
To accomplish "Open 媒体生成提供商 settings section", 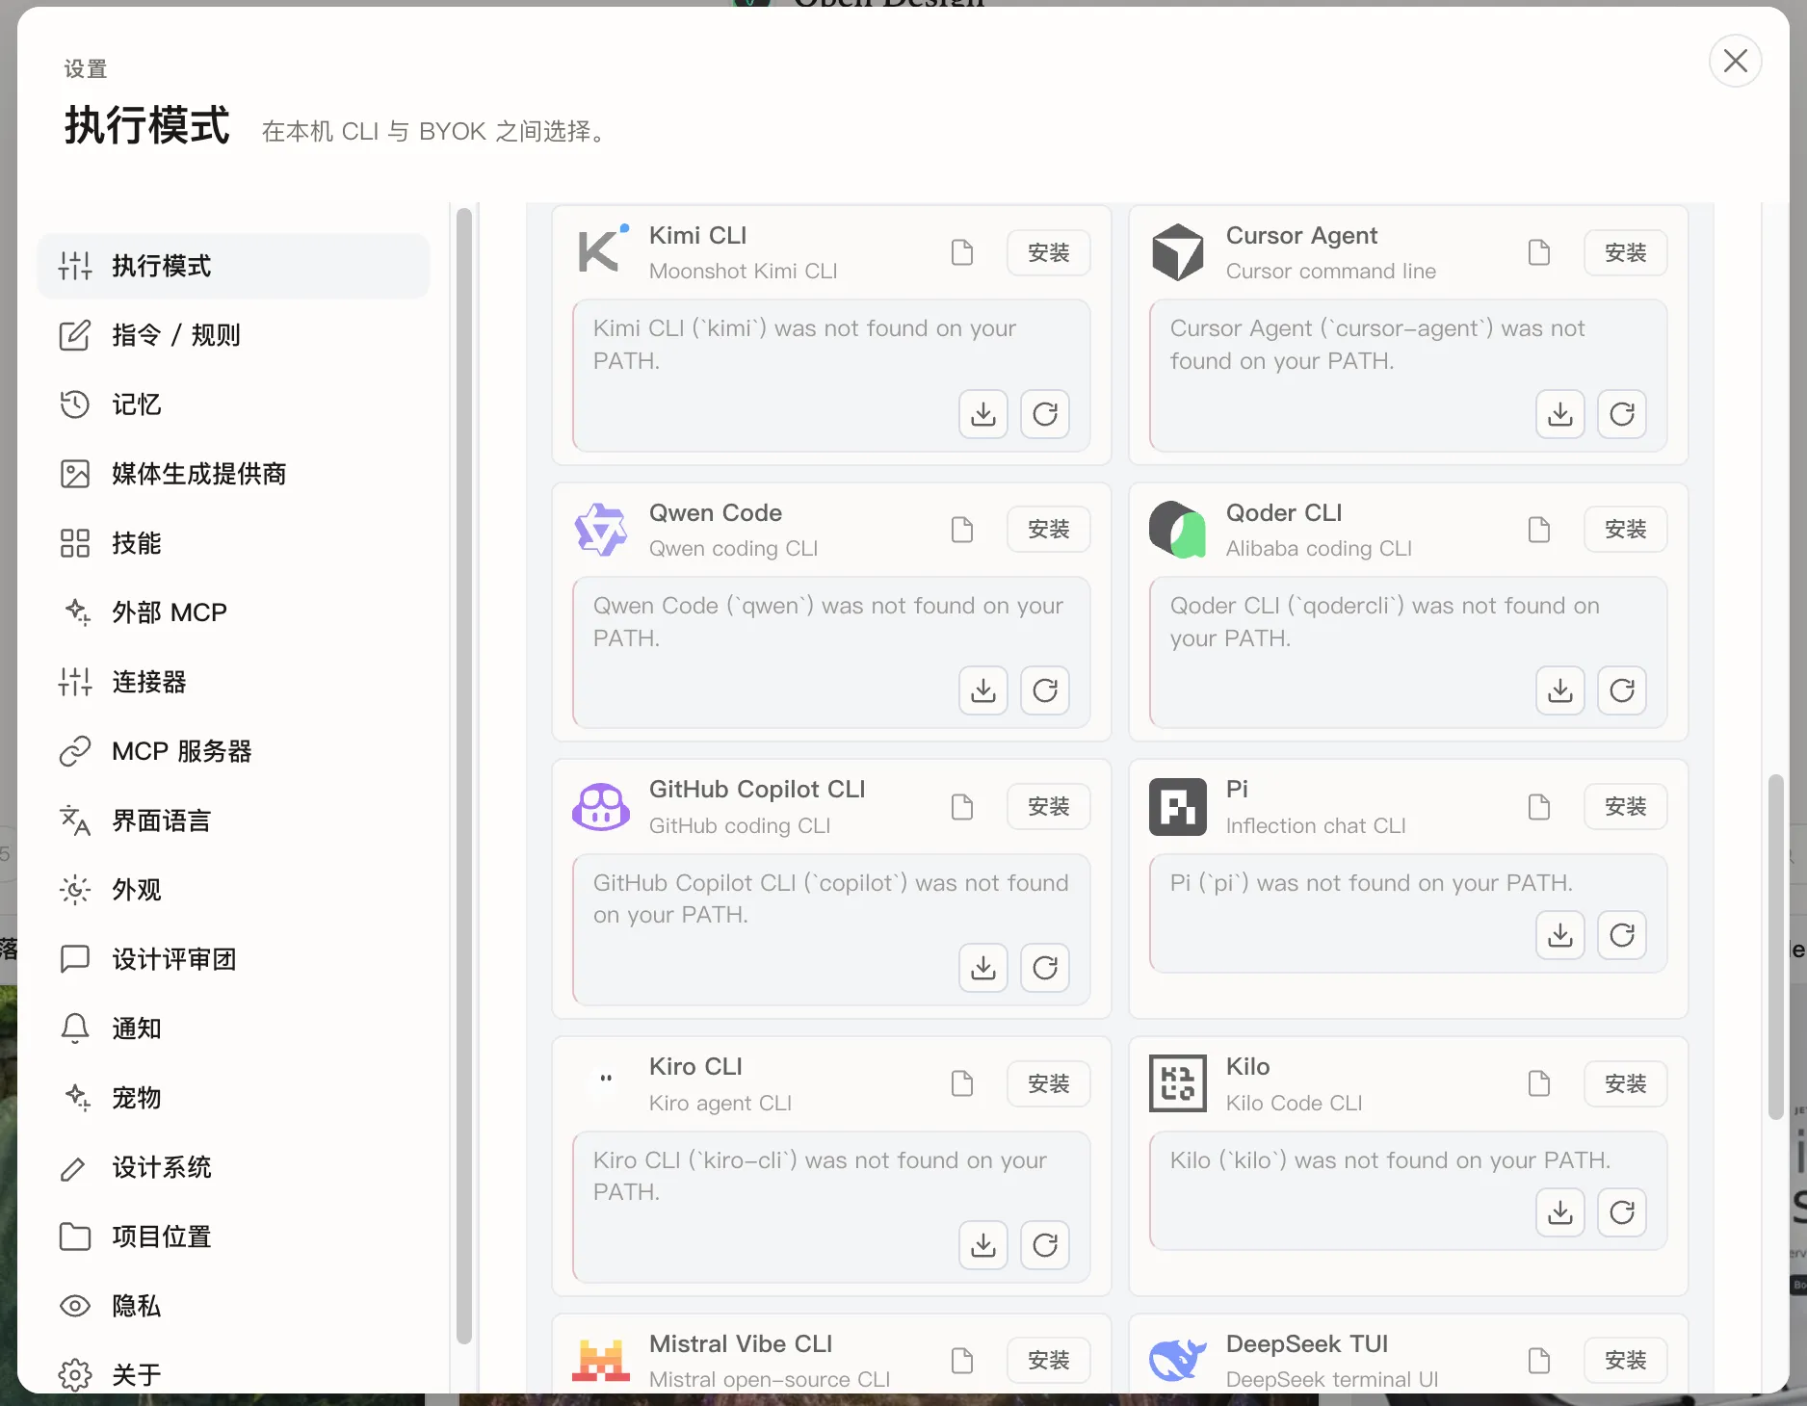I will click(233, 474).
